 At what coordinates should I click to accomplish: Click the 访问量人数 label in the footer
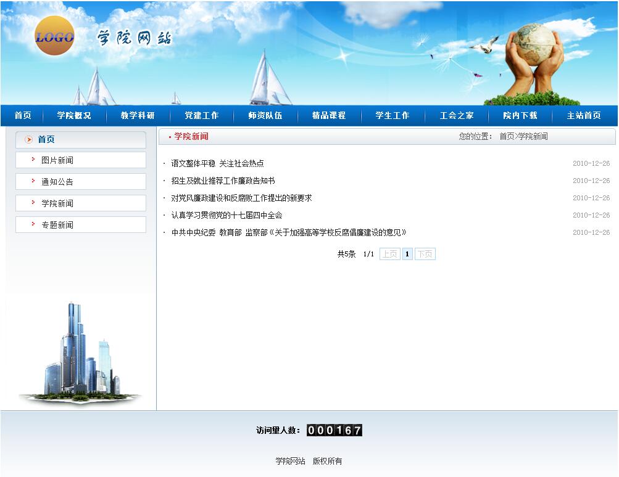[278, 430]
